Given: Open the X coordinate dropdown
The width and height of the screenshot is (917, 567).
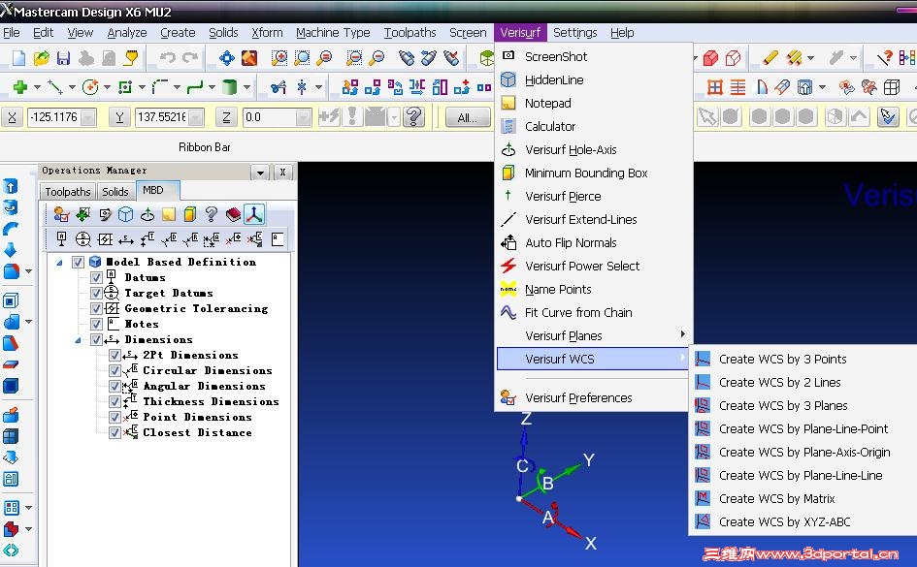Looking at the screenshot, I should point(88,117).
